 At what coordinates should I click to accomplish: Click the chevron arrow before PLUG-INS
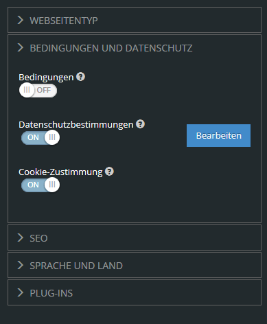21,292
